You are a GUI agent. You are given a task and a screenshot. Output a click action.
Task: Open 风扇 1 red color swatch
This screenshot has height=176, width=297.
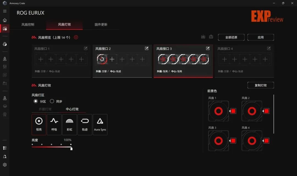click(233, 111)
